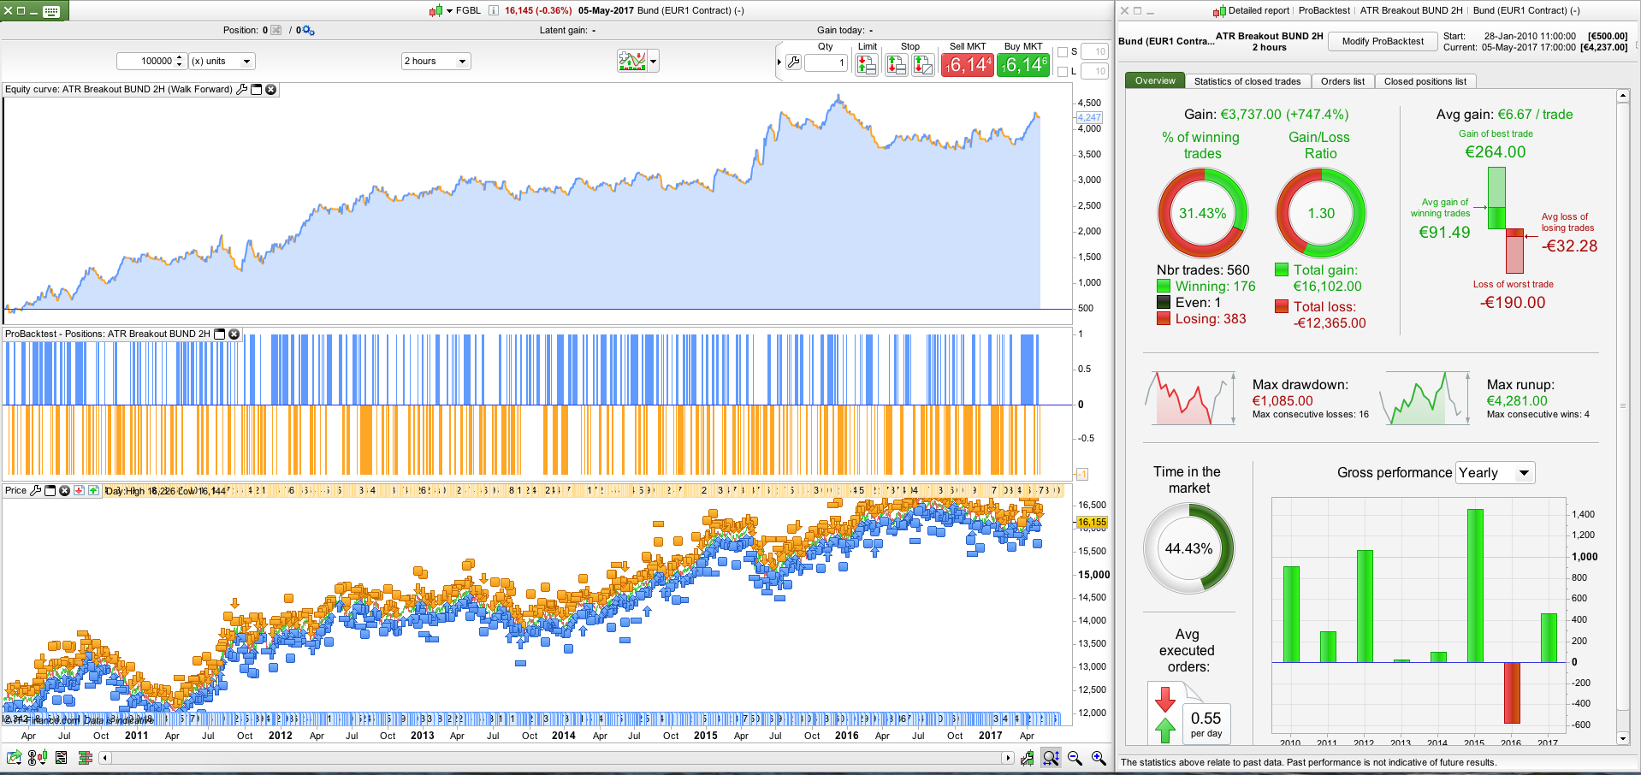Open the order panel wrench settings
The image size is (1641, 775).
pos(794,62)
